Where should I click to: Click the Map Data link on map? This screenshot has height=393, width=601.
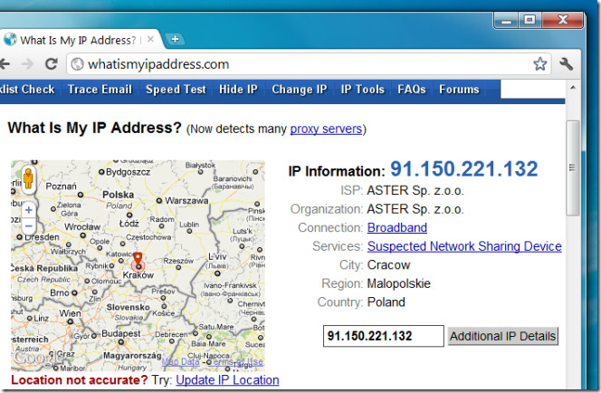pos(180,361)
